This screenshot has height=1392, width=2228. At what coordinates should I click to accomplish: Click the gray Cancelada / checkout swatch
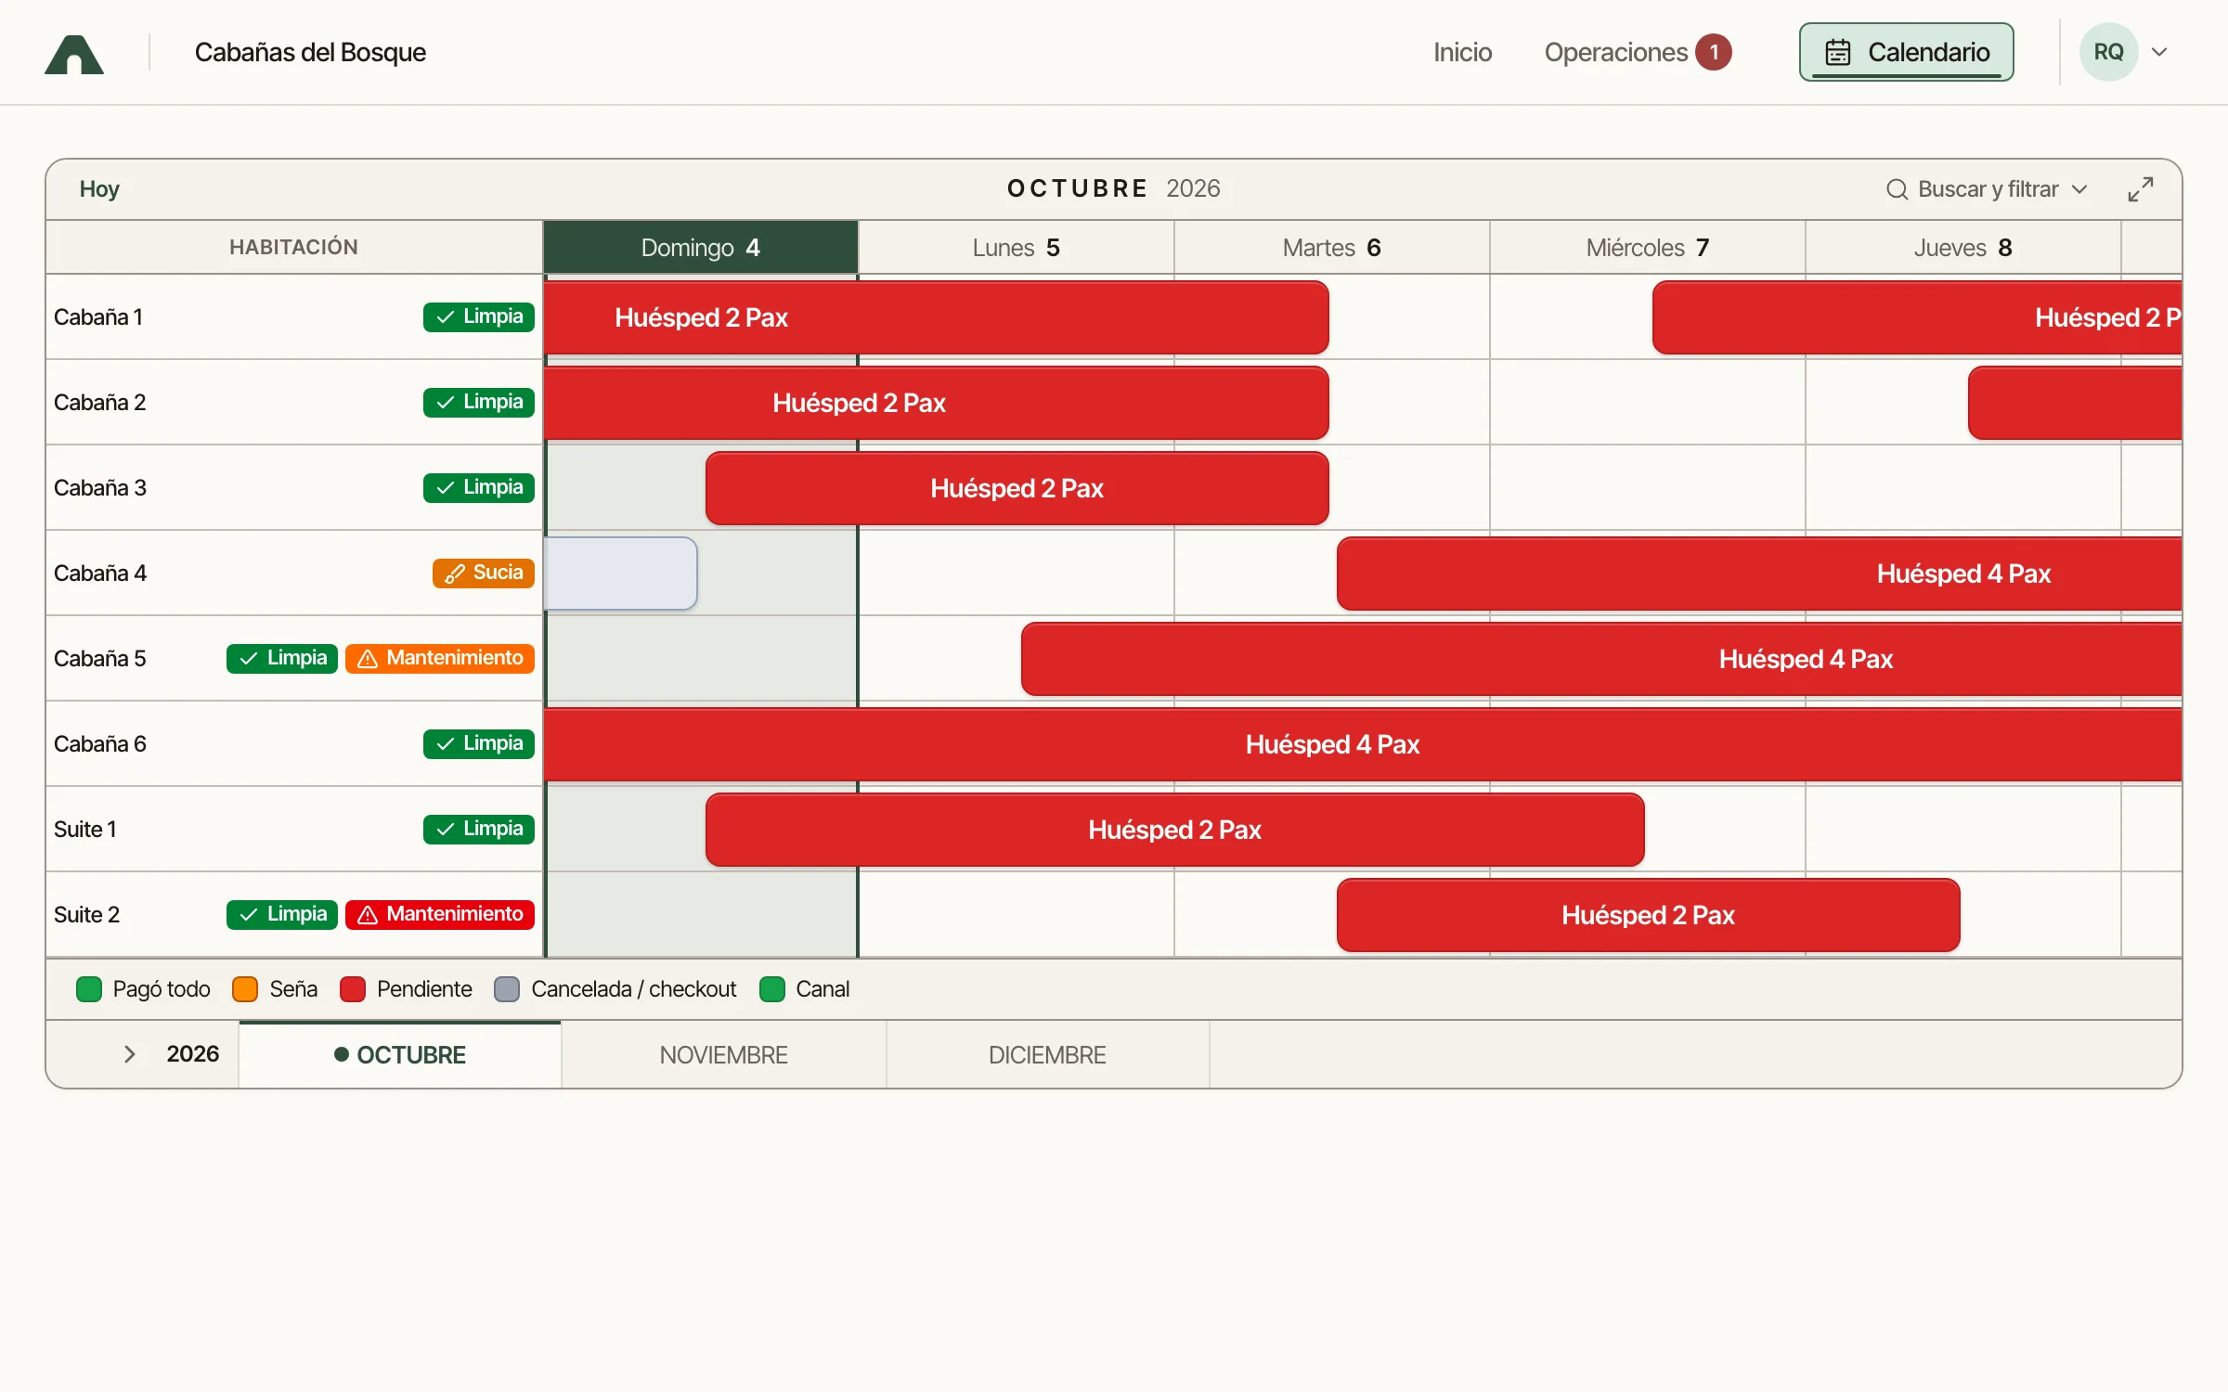click(x=507, y=989)
